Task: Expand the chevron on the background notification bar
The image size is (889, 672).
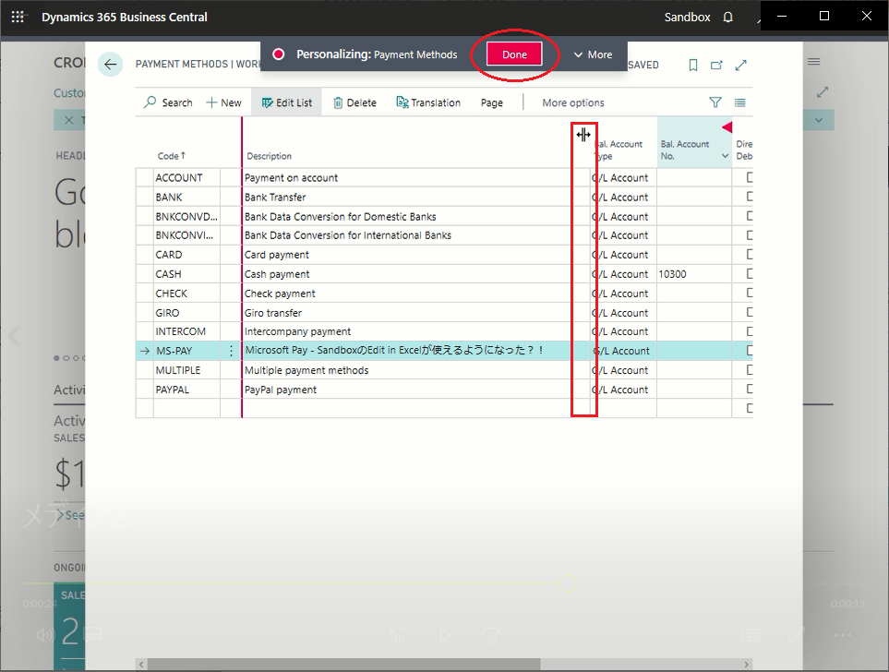Action: [819, 120]
